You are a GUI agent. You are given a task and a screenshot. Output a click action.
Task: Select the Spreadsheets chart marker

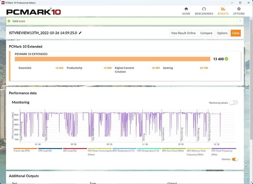pyautogui.click(x=163, y=134)
